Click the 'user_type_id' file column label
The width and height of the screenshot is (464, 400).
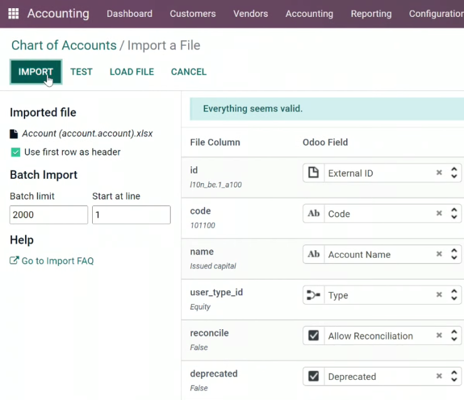pos(216,292)
